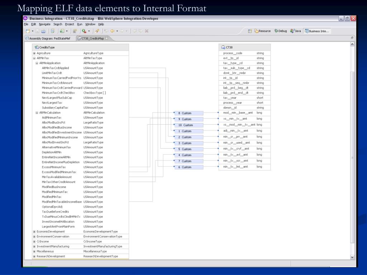Open the Edit menu
Screen dimensions: 367x275
[33, 24]
